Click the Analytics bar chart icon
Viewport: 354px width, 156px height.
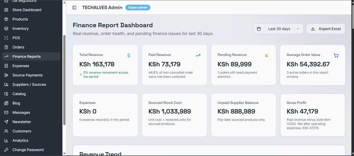point(7,140)
